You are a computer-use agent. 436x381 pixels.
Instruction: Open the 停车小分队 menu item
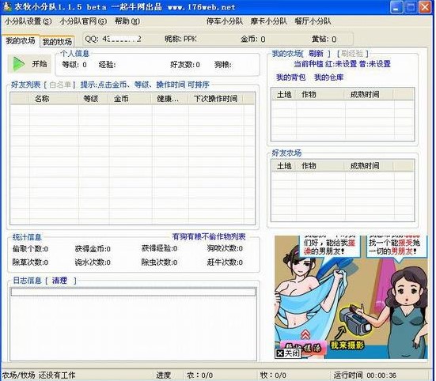225,21
